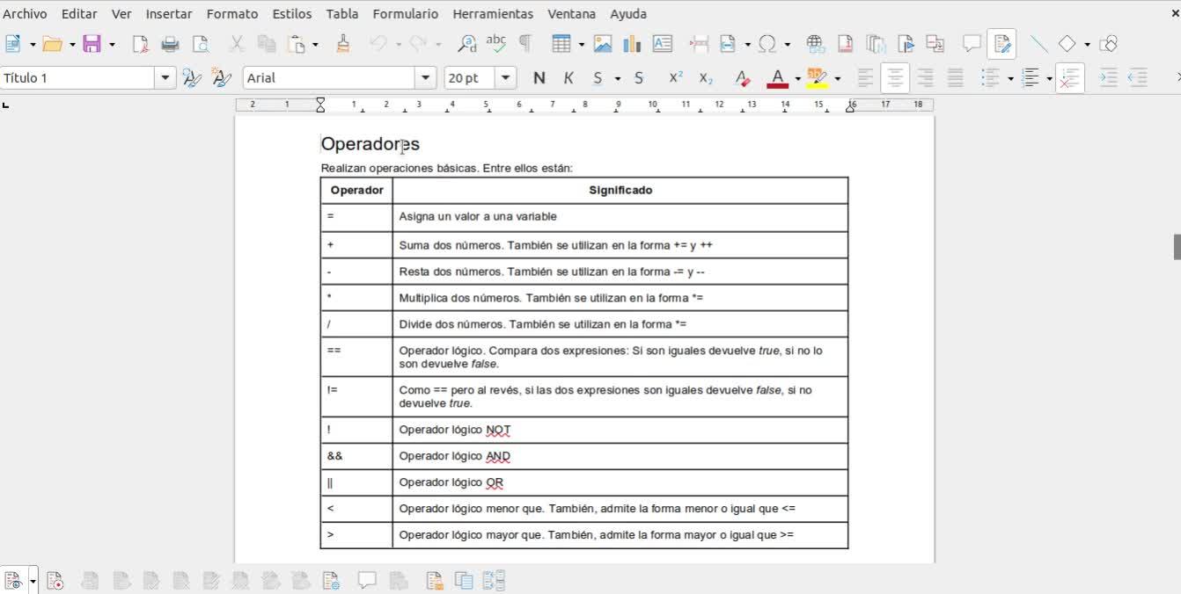Click the superscript button

coord(676,78)
